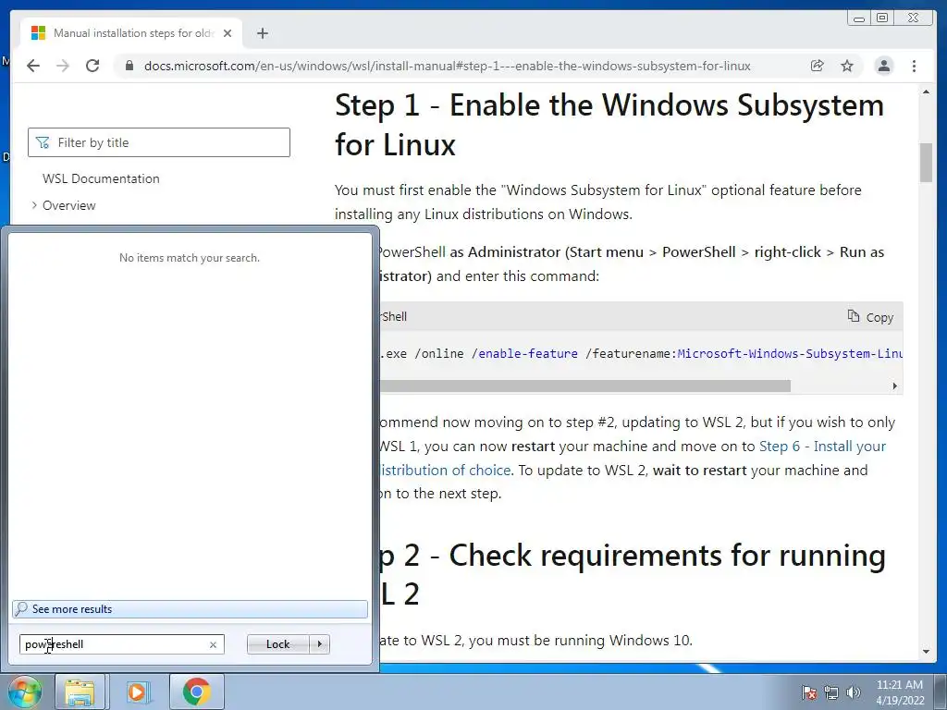Viewport: 947px width, 710px height.
Task: Click the code block horizontal scrollbar
Action: (x=584, y=386)
